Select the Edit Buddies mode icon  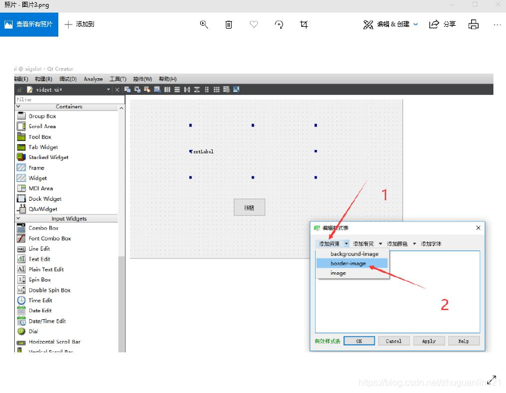click(x=147, y=89)
